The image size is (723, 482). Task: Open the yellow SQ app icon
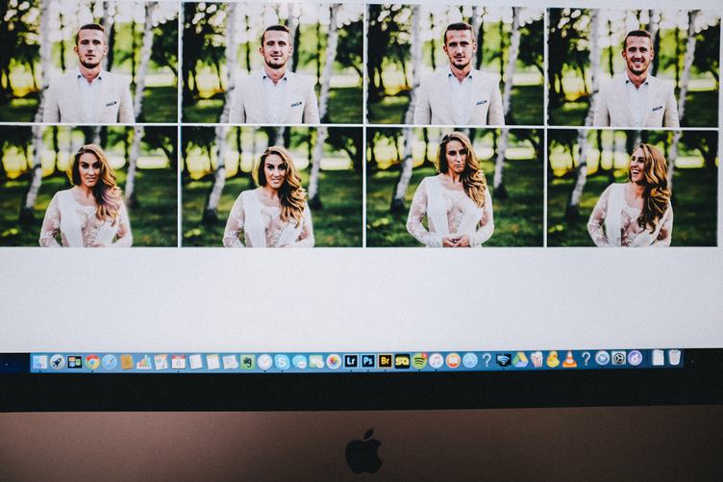point(402,361)
